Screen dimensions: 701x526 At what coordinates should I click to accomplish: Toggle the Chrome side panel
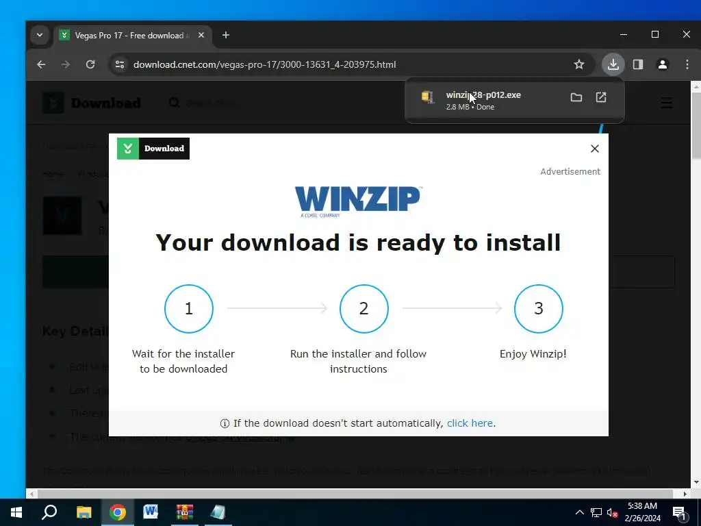click(x=638, y=64)
